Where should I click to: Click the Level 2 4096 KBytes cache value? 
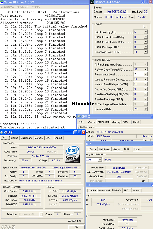coord(70,200)
